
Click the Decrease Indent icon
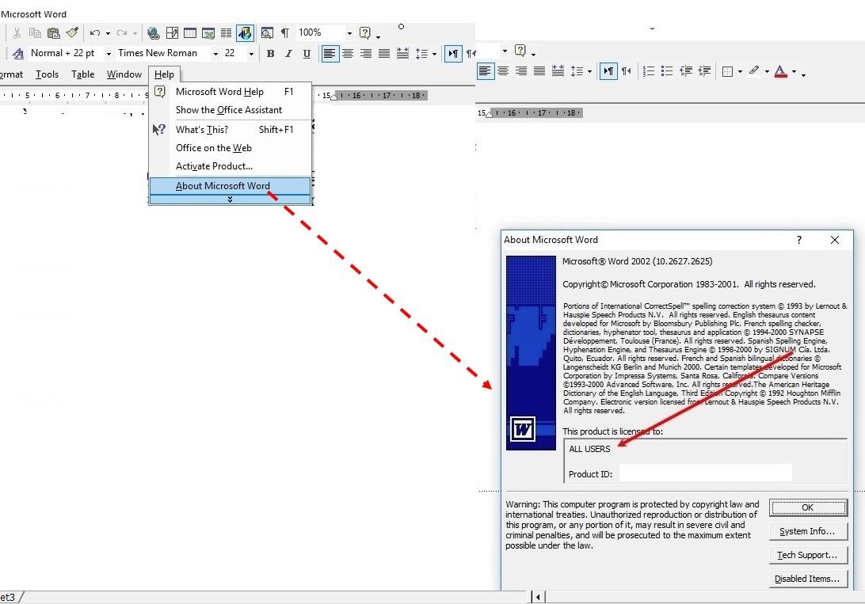(686, 71)
